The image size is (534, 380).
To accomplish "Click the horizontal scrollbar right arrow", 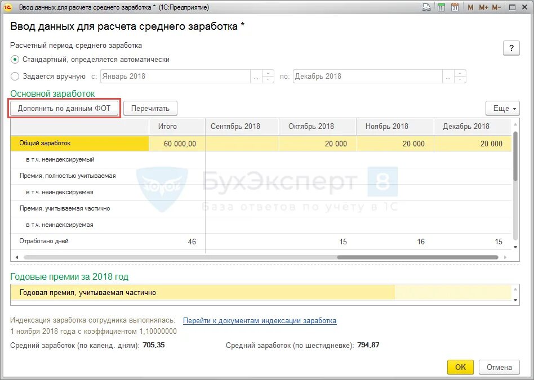I will point(505,257).
